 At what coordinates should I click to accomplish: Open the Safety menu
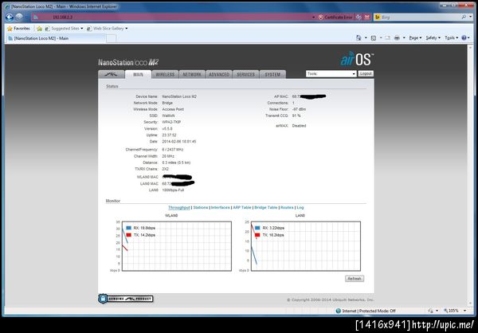[x=433, y=37]
